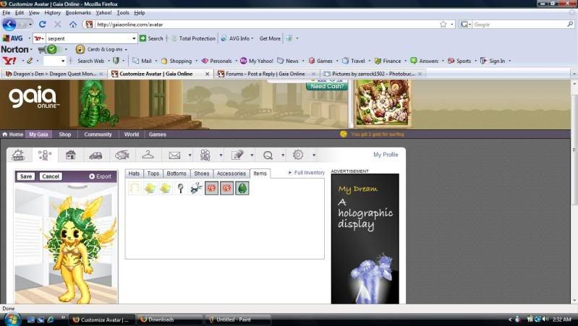Viewport: 578px width, 326px height.
Task: Open the History menu
Action: [52, 12]
